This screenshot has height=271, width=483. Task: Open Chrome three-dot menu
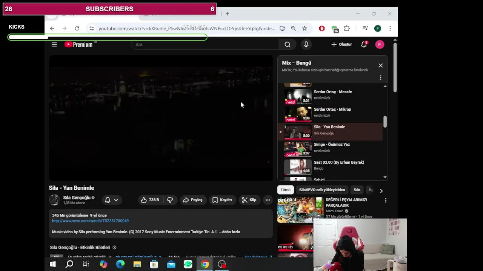click(390, 28)
